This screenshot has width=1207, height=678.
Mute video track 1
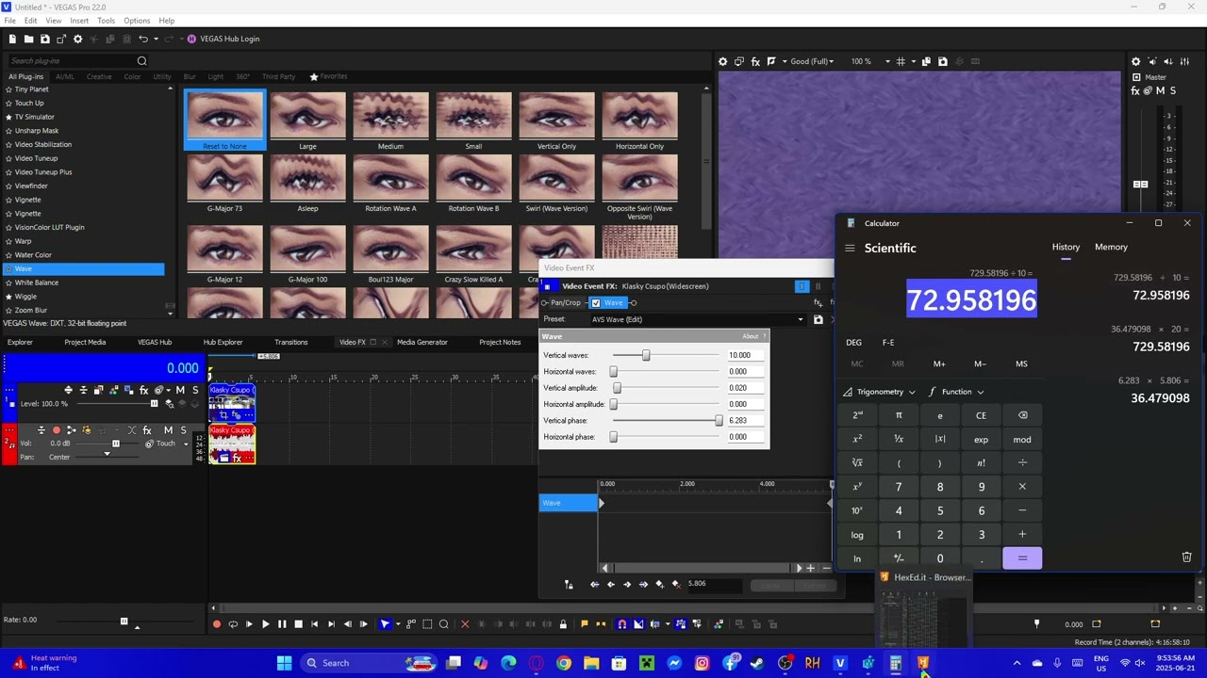180,390
